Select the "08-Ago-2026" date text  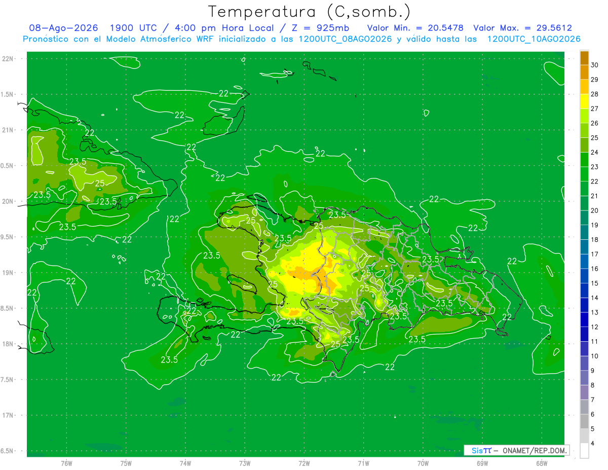coord(63,28)
